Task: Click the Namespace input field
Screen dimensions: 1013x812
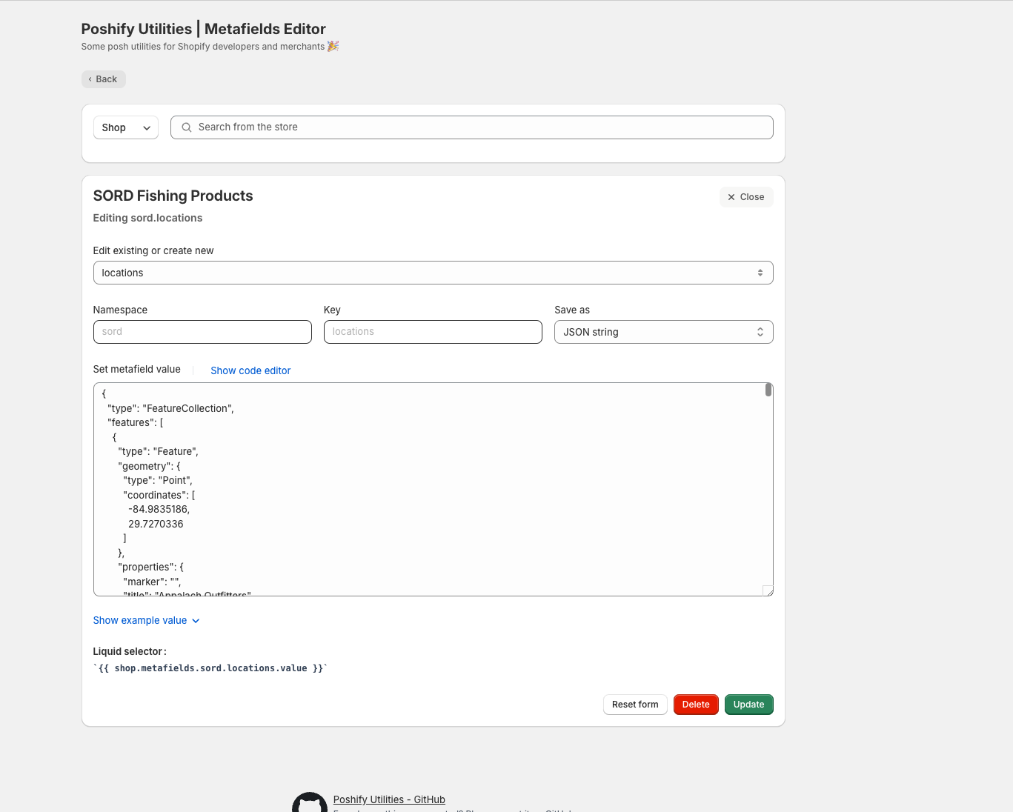Action: pos(202,332)
